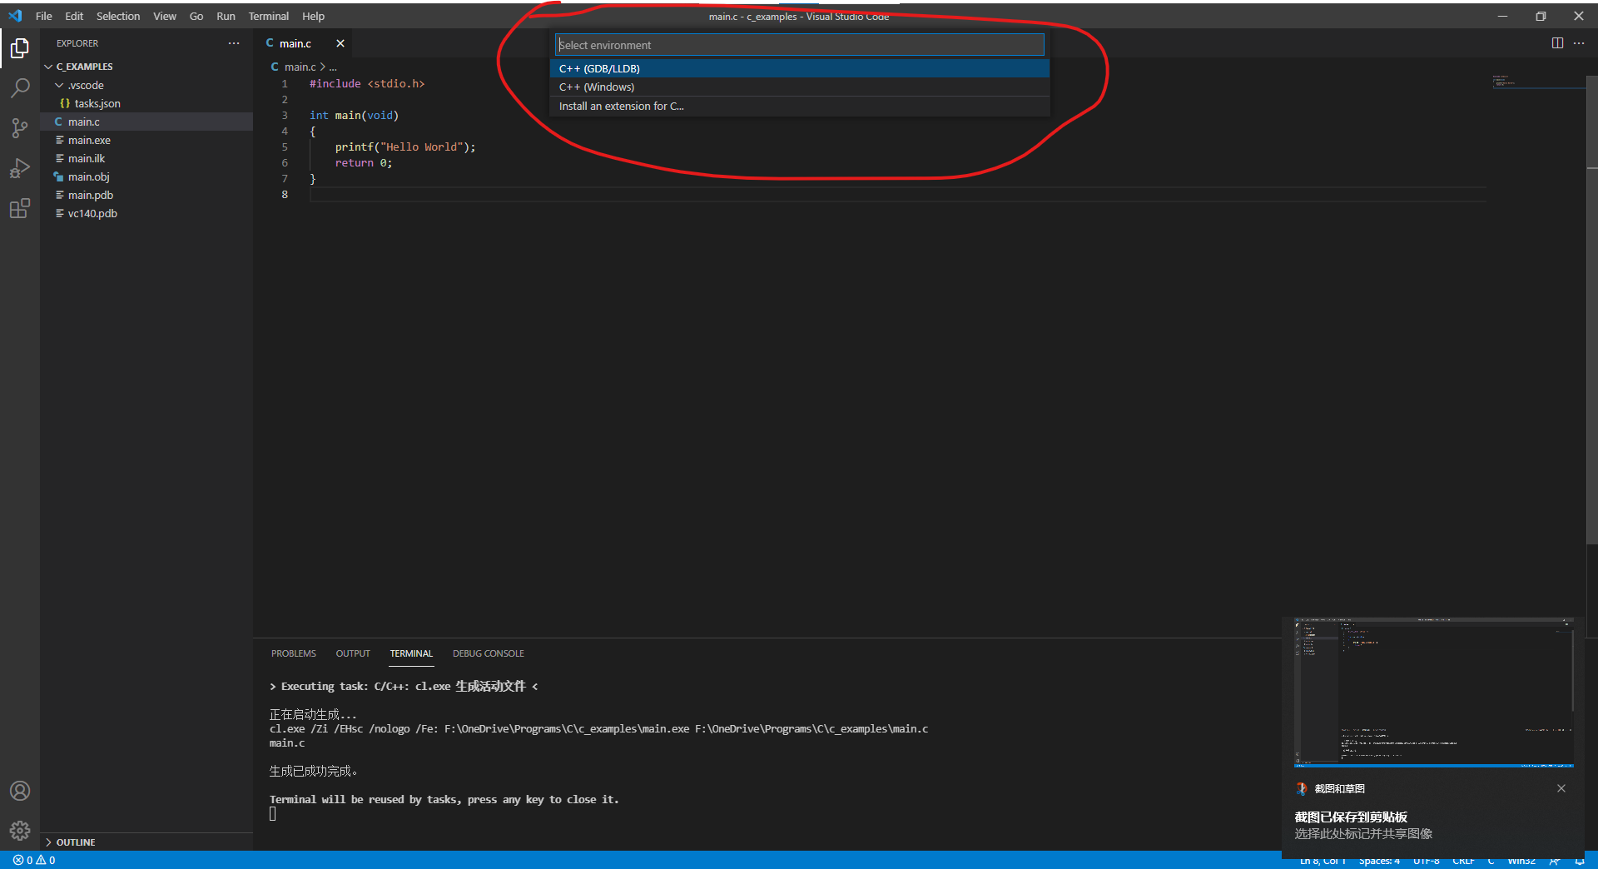Open the Explorer view in activity bar

pyautogui.click(x=20, y=48)
